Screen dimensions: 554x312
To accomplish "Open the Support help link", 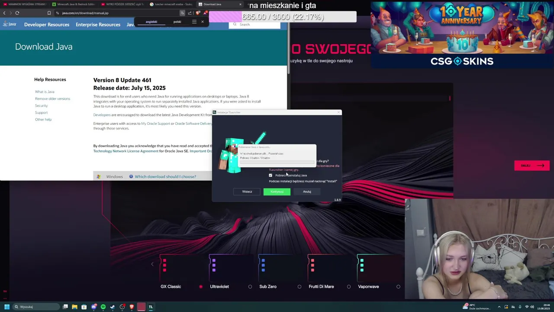I will (x=41, y=113).
